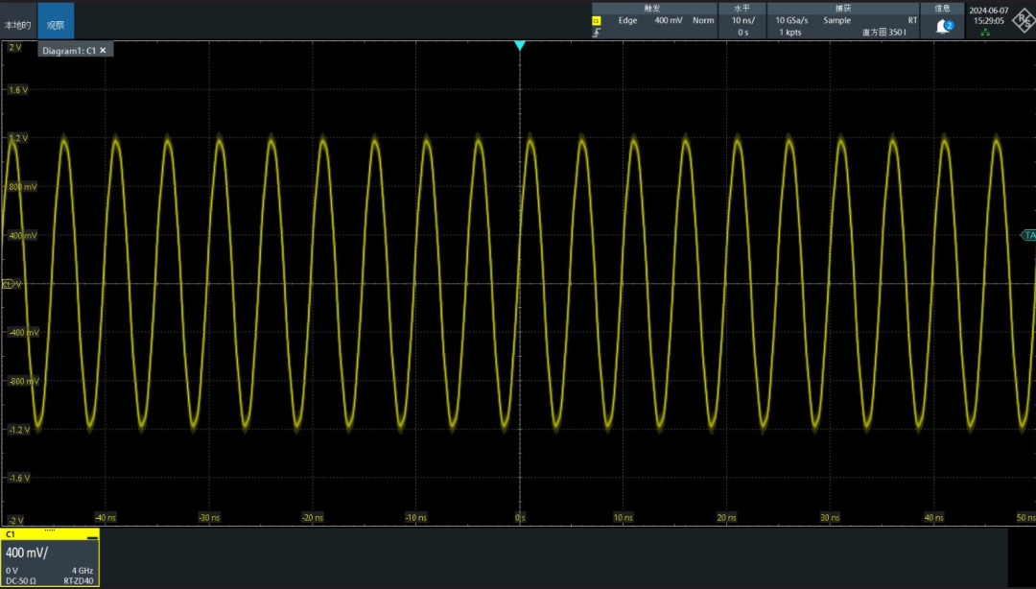Click the RT acquisition indicator
1036x589 pixels.
click(912, 20)
